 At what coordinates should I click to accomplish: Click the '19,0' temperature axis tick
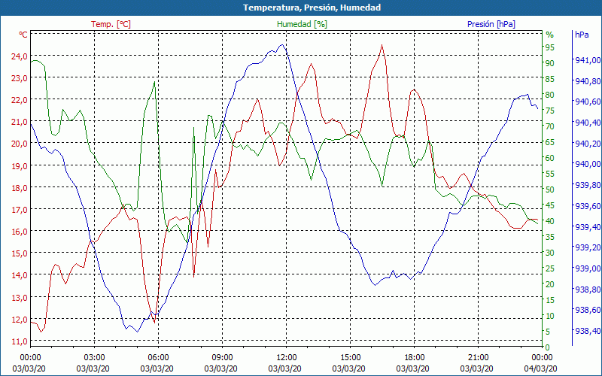(20, 166)
